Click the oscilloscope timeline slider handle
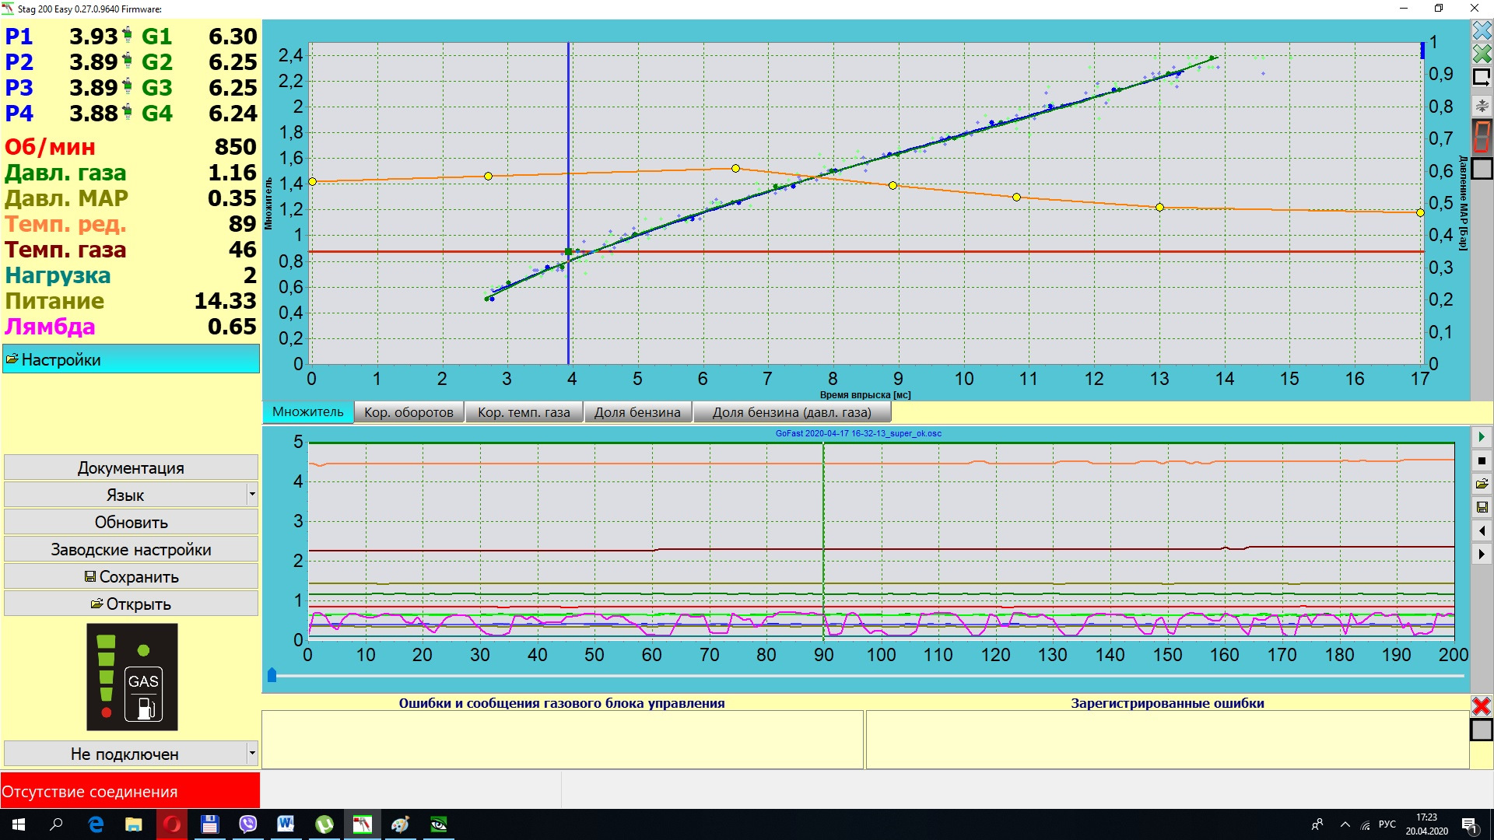The image size is (1494, 840). (x=272, y=675)
